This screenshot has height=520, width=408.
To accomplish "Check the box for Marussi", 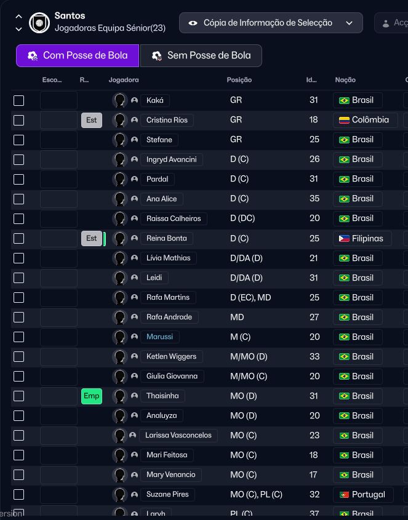I will [x=19, y=337].
